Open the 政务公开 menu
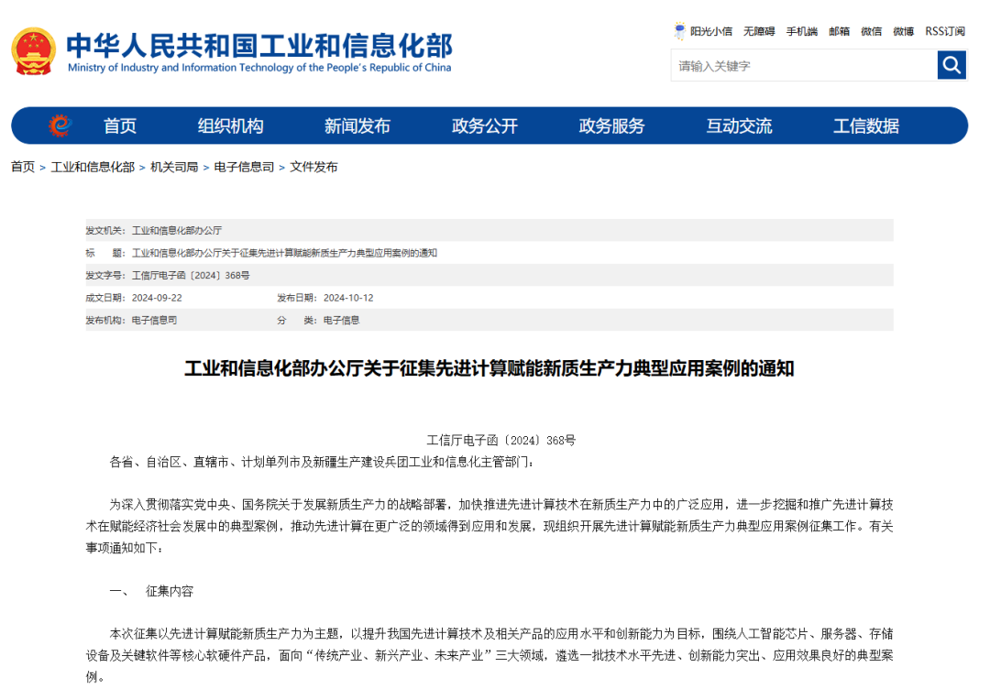Screen dimensions: 990x700 coord(485,126)
